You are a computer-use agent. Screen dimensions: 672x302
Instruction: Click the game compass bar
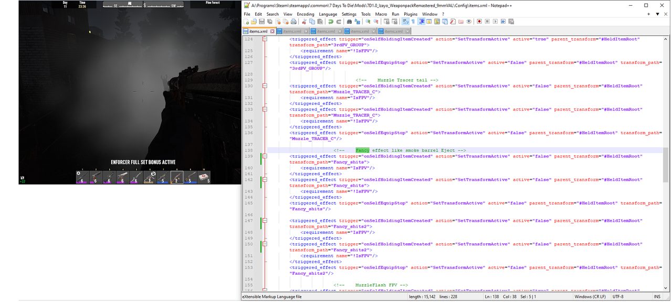tap(143, 5)
